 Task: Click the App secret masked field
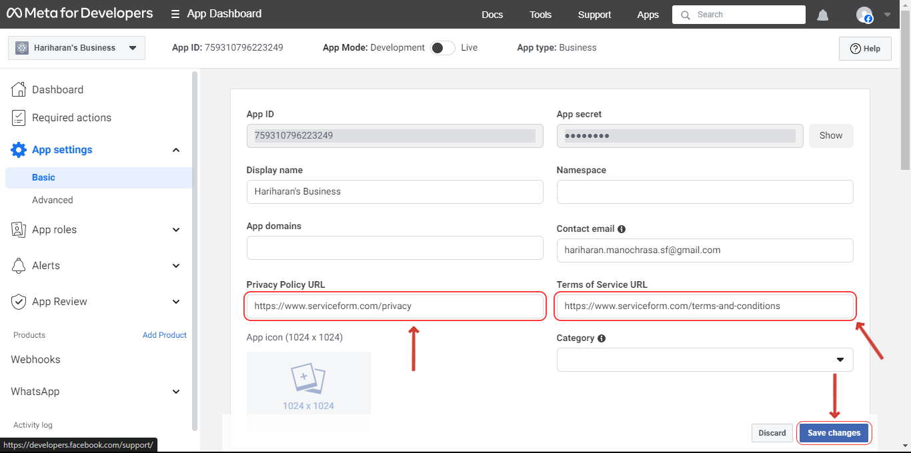tap(680, 136)
